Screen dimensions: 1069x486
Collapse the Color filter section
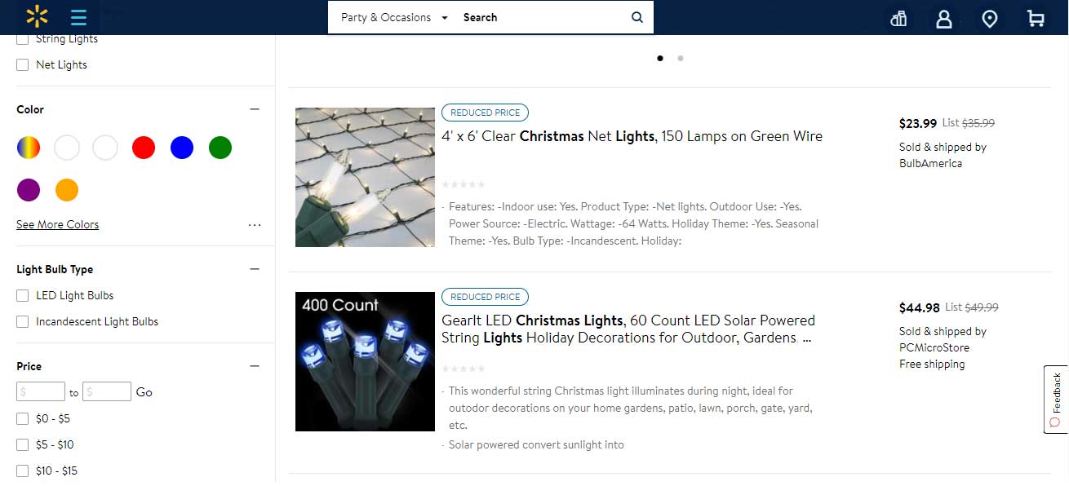coord(255,109)
